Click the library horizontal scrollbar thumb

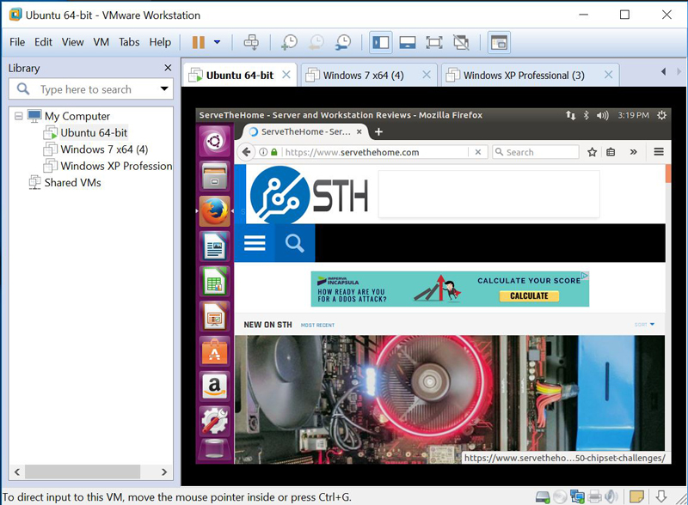click(x=83, y=472)
